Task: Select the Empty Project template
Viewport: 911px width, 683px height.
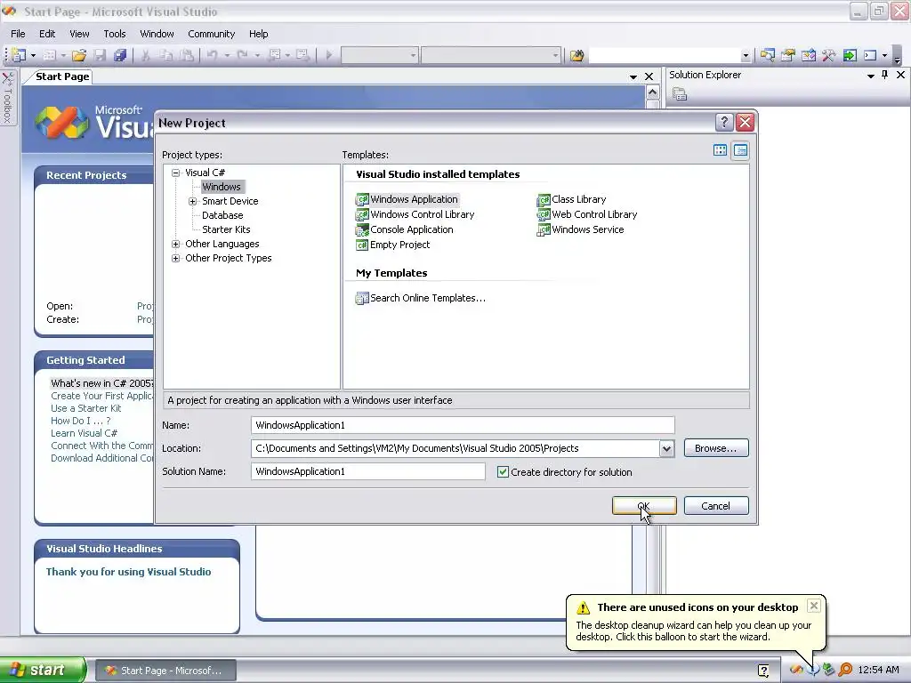Action: (392, 245)
